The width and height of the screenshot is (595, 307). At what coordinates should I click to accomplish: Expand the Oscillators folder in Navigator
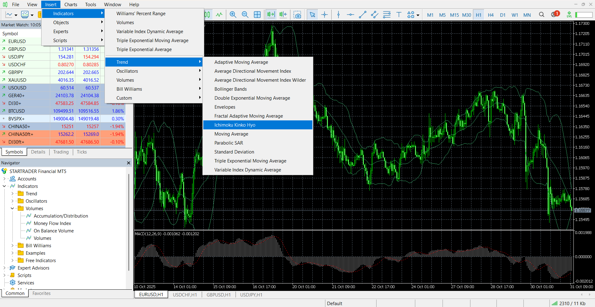point(12,201)
